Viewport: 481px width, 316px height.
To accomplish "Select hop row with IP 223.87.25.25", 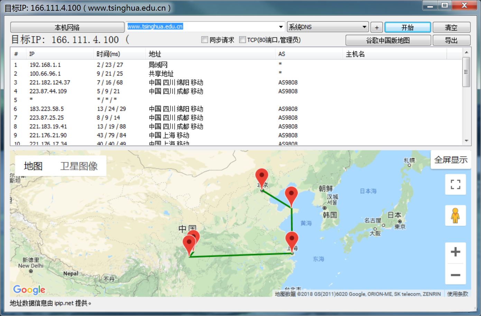I will [x=237, y=117].
